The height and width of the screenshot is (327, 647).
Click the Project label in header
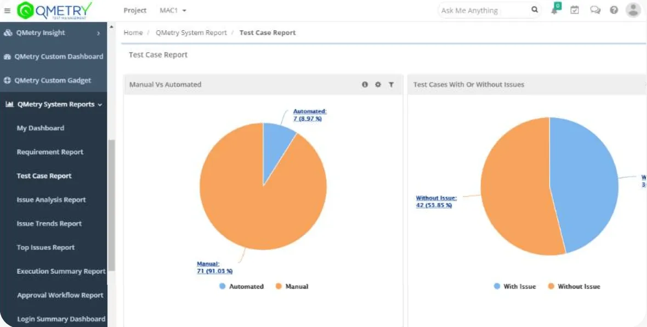point(135,10)
